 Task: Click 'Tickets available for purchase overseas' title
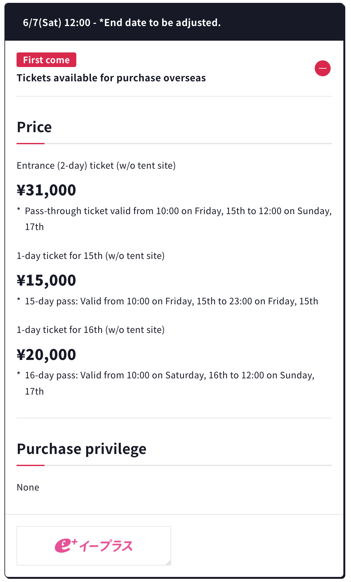(x=111, y=78)
